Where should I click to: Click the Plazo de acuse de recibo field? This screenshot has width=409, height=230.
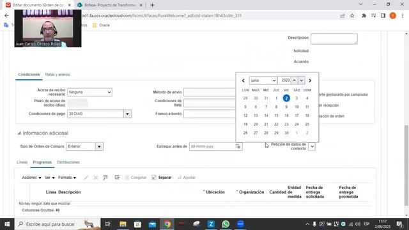click(x=77, y=103)
